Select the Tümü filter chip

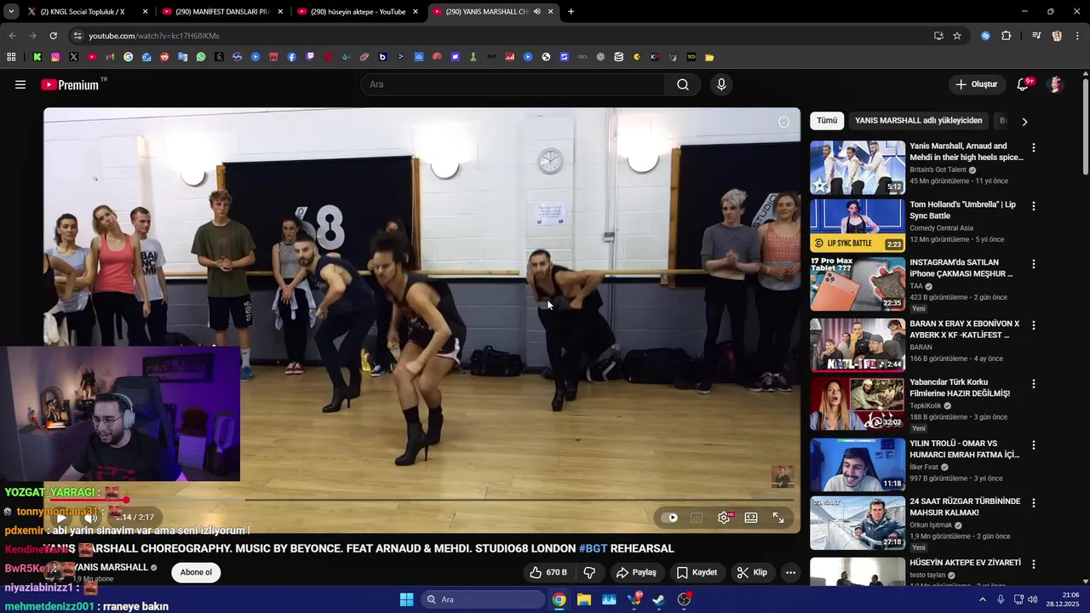pos(827,121)
